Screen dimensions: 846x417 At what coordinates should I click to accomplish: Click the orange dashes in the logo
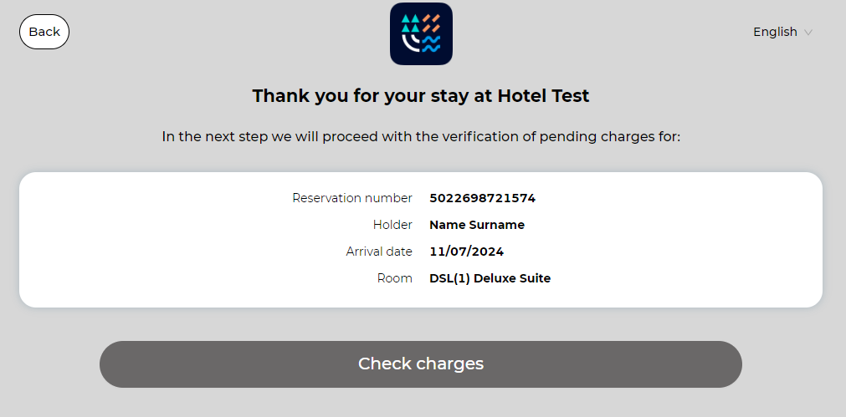[431, 23]
